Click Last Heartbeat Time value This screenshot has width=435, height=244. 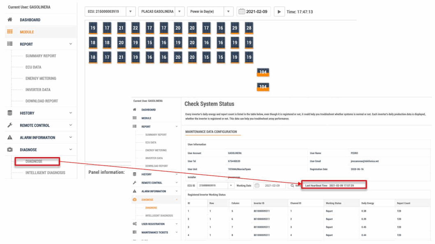pyautogui.click(x=342, y=186)
